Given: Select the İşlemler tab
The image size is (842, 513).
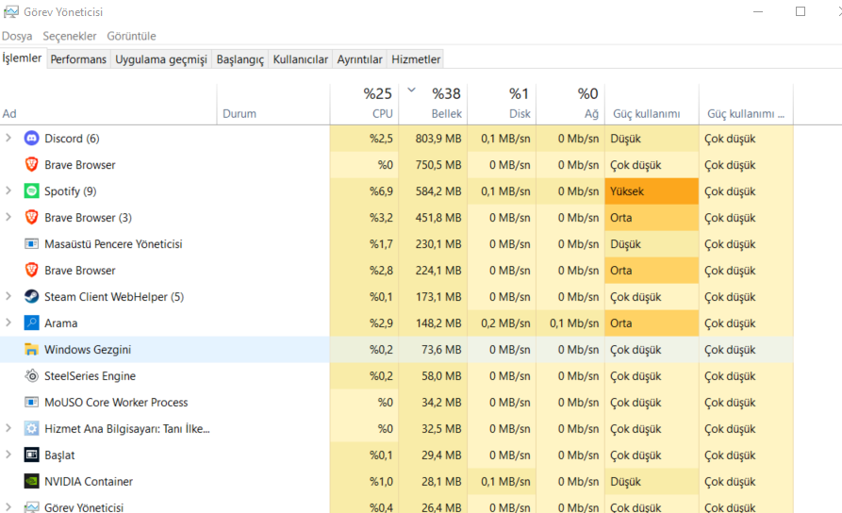Looking at the screenshot, I should 22,58.
